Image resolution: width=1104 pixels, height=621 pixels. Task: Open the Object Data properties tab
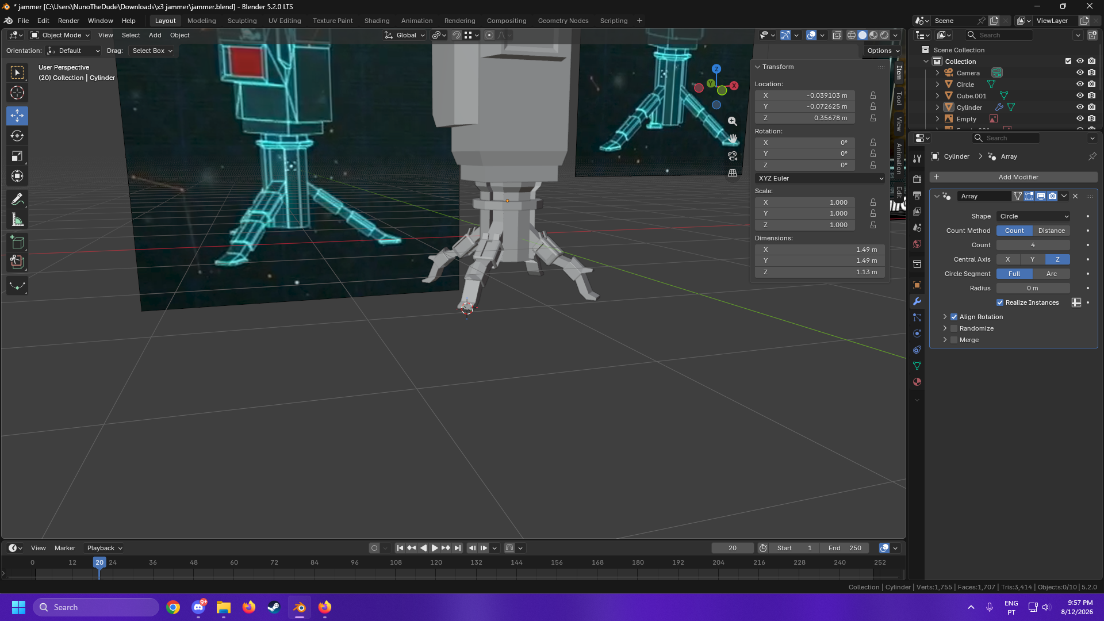917,366
